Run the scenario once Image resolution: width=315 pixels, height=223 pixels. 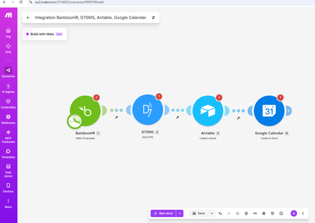163,214
